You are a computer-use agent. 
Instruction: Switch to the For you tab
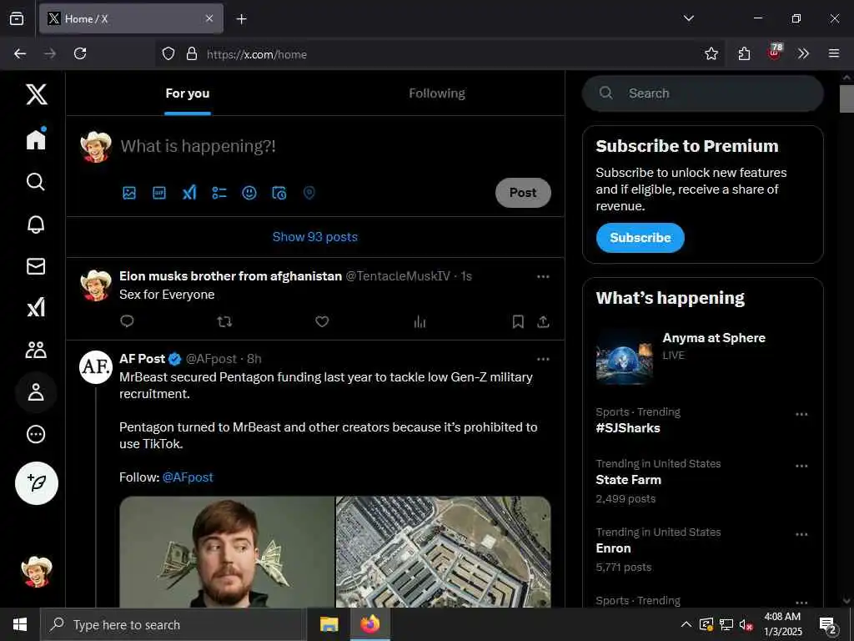coord(188,93)
